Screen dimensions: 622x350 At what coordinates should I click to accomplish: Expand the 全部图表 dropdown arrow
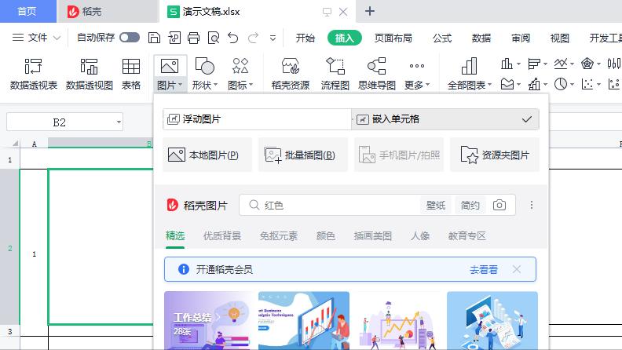coord(489,85)
